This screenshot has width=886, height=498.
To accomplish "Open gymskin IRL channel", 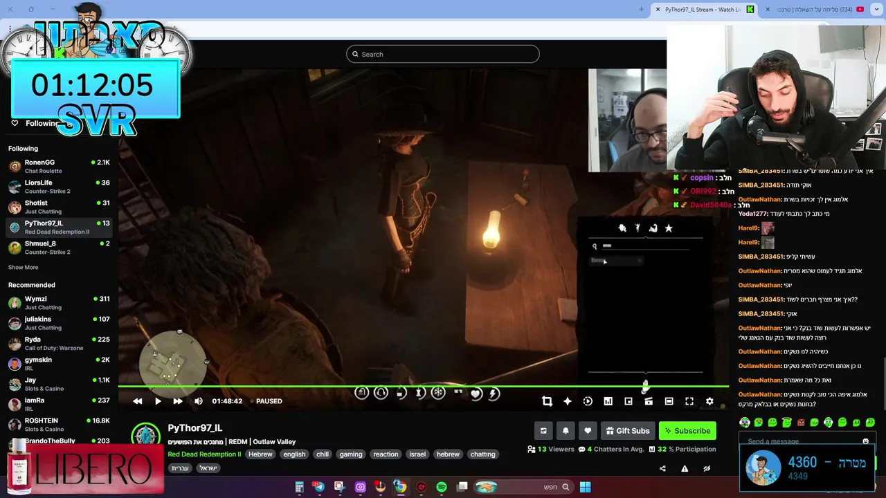I will pyautogui.click(x=59, y=364).
